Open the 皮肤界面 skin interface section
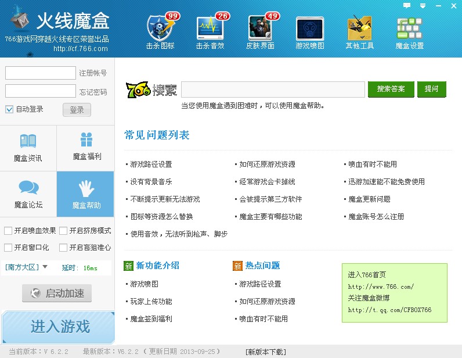The image size is (462, 358). click(x=260, y=32)
